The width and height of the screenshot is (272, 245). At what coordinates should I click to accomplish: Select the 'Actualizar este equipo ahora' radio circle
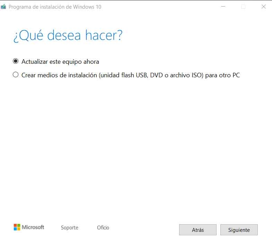coord(16,61)
